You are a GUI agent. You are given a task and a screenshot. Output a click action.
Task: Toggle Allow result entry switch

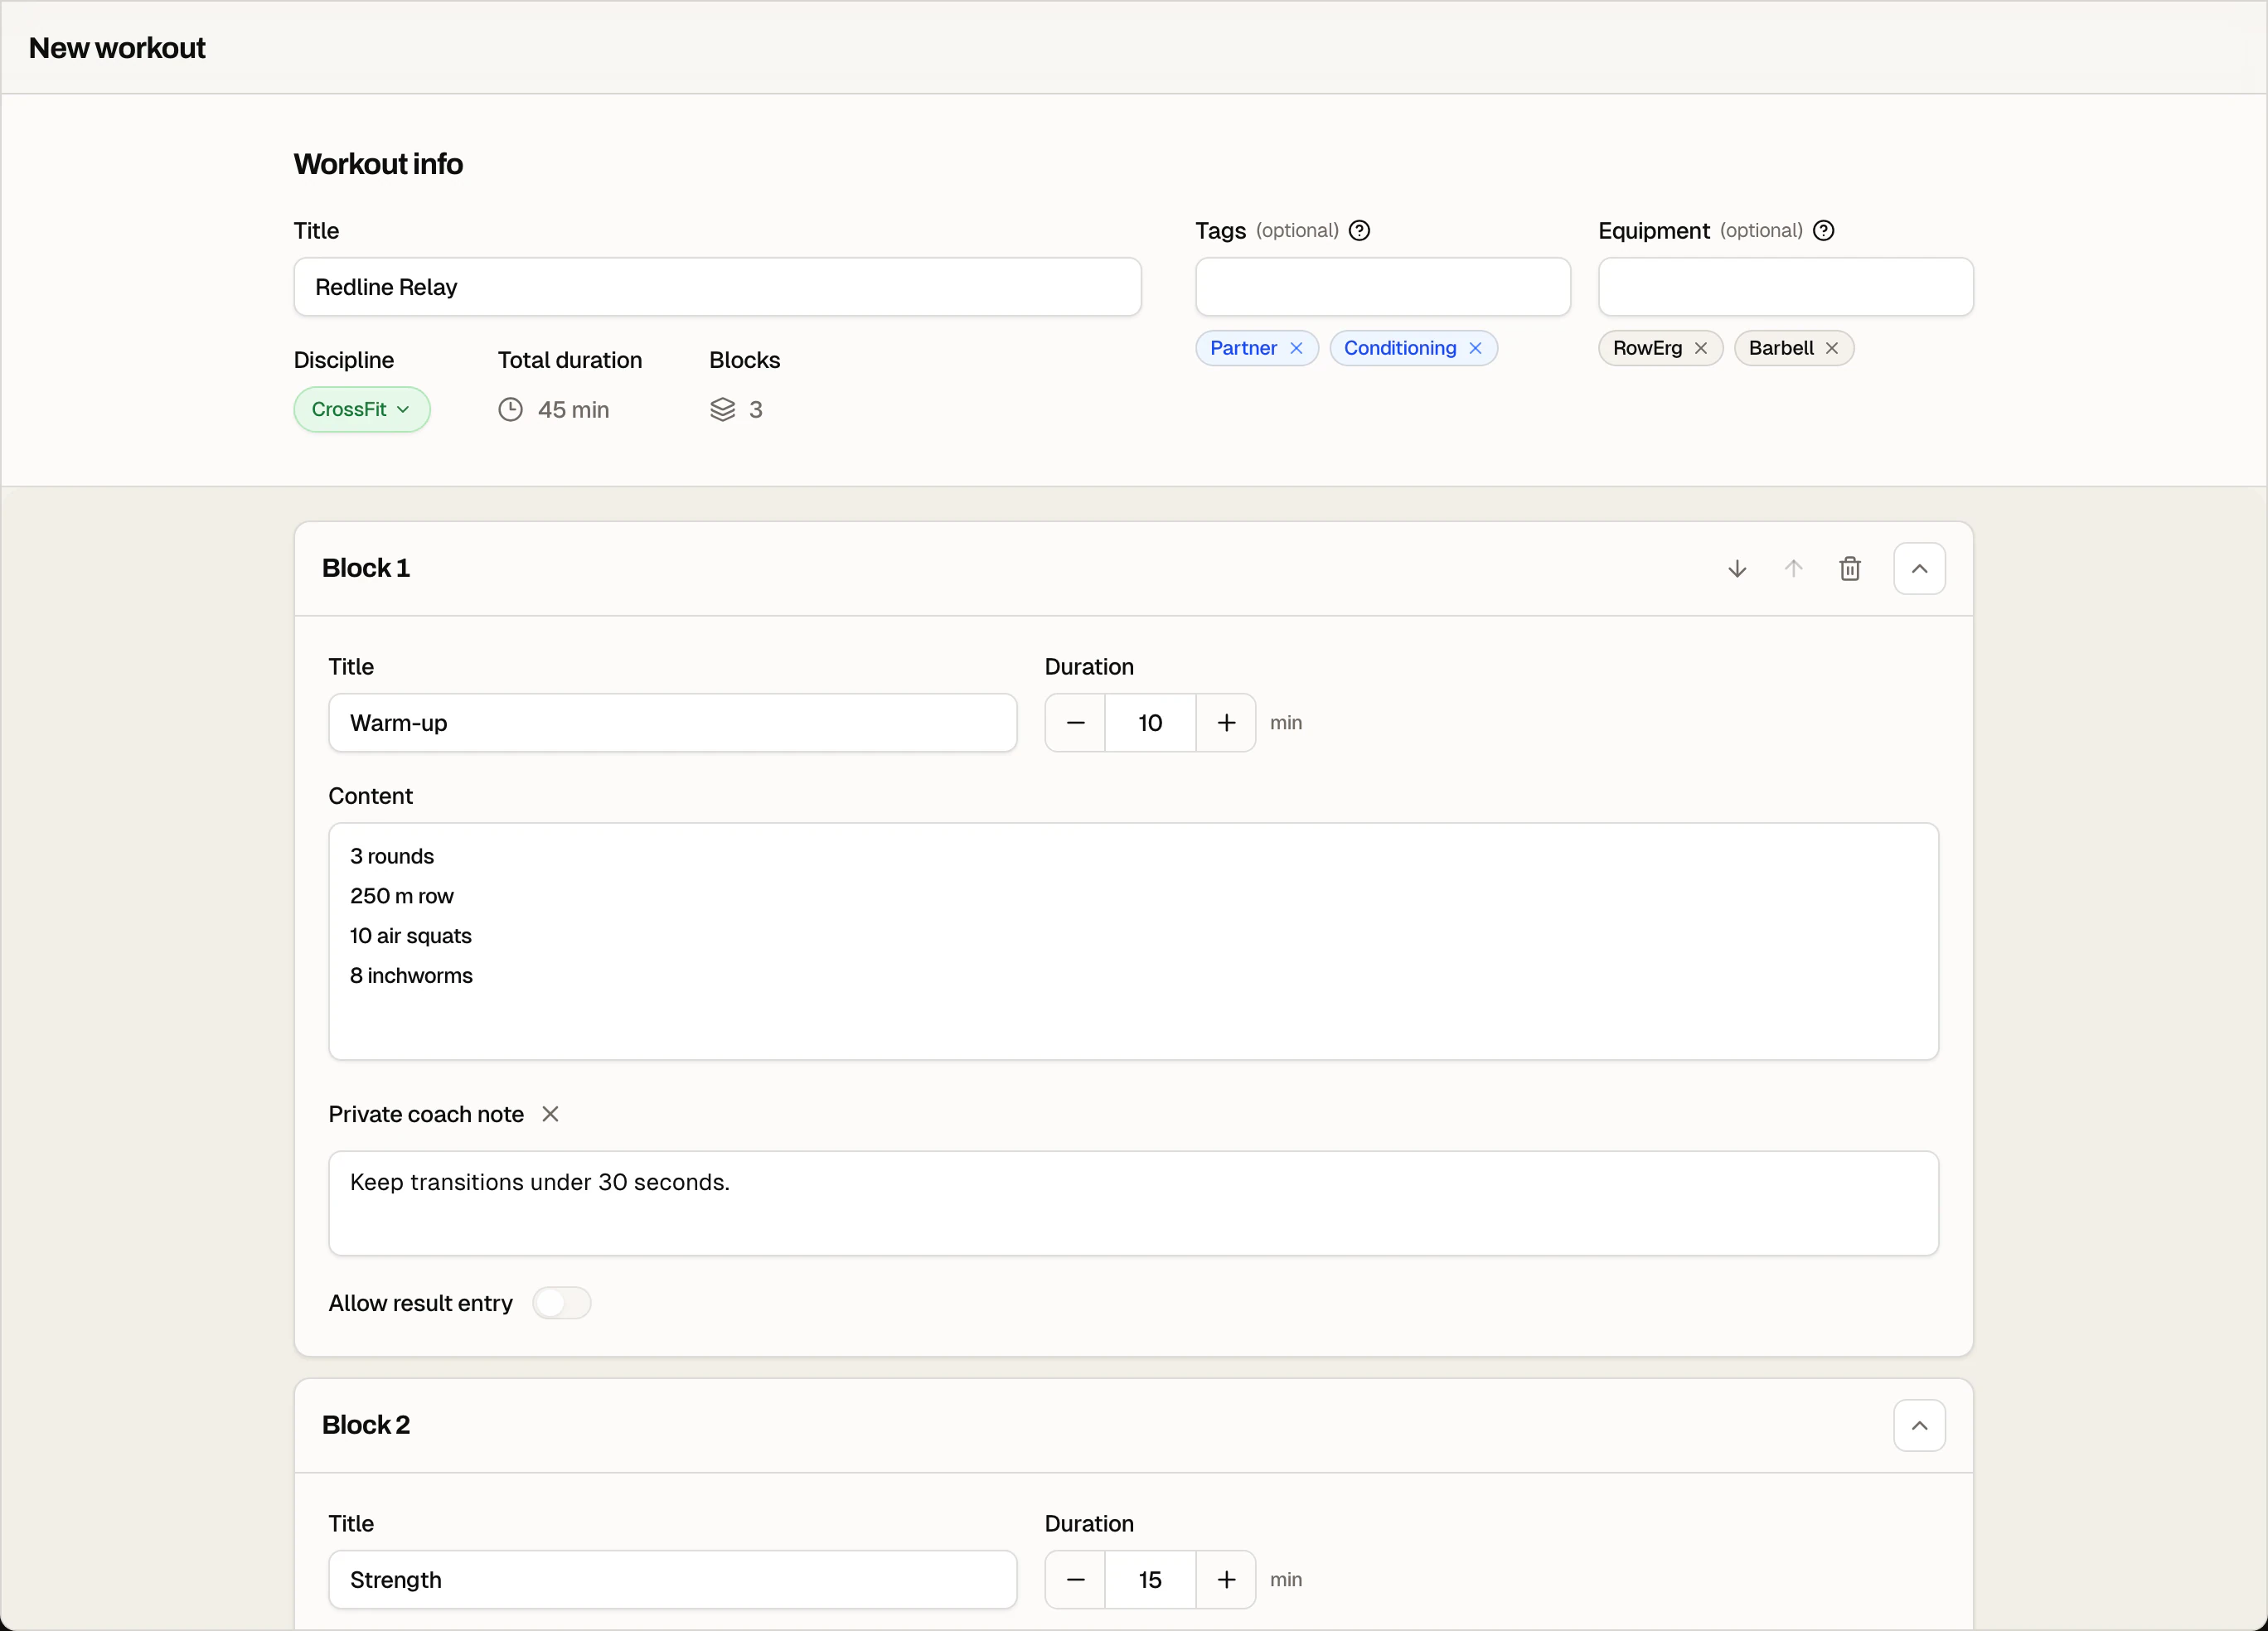tap(562, 1303)
